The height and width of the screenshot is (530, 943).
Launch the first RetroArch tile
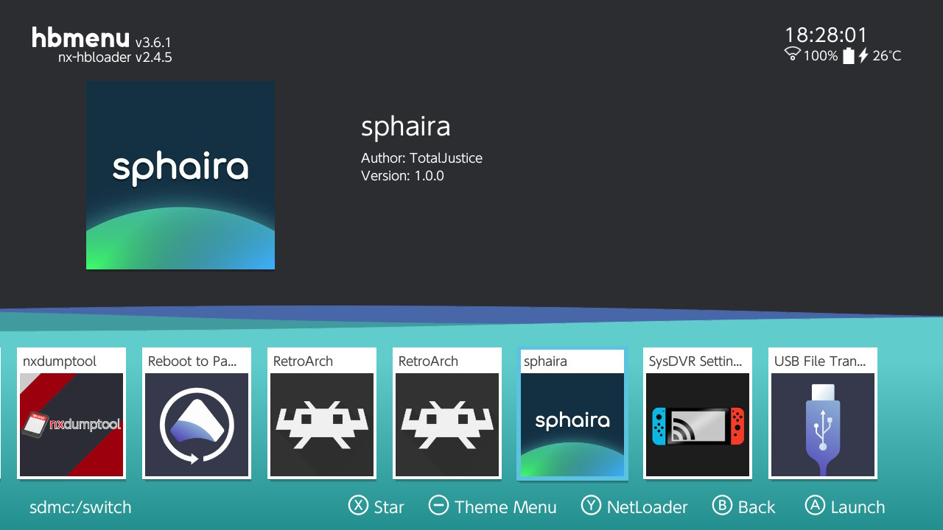pos(322,413)
